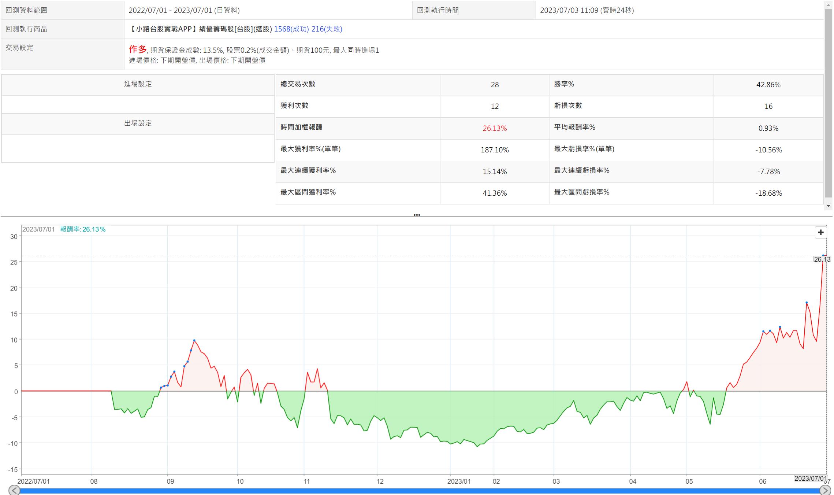Image resolution: width=834 pixels, height=495 pixels.
Task: Click the right arrow circle below the chart
Action: tap(825, 490)
